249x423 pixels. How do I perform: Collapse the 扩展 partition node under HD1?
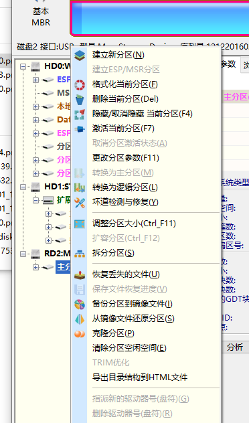[35, 200]
